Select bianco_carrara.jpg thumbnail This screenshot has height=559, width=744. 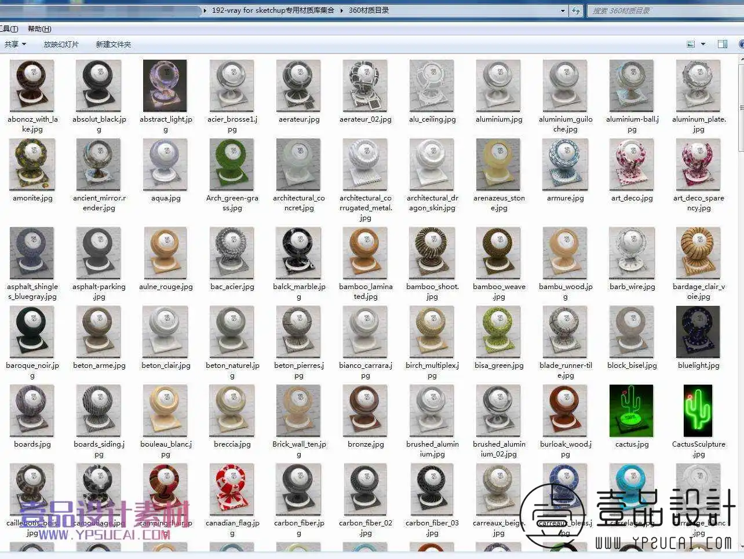(365, 332)
